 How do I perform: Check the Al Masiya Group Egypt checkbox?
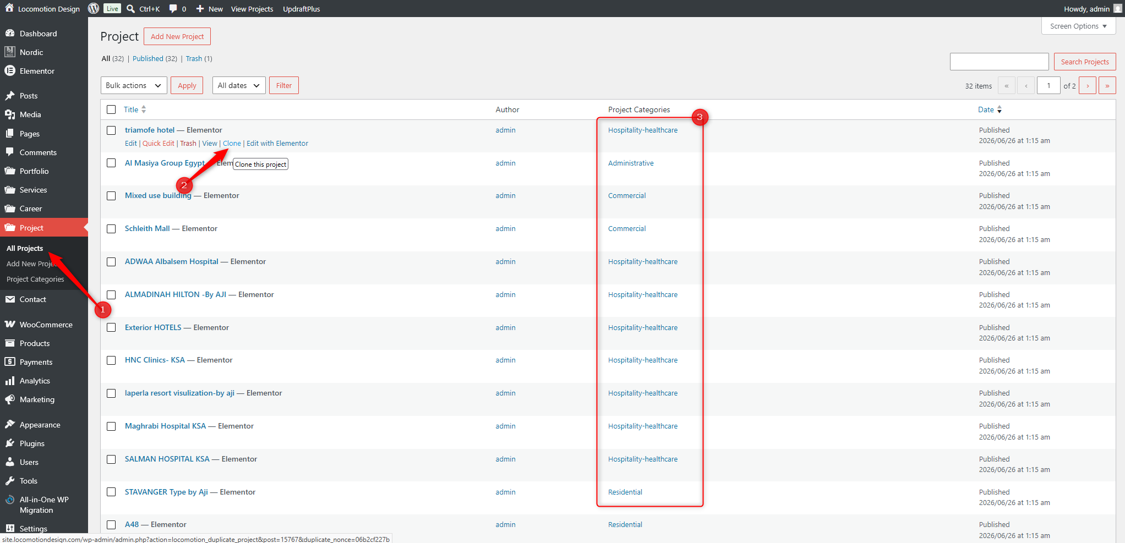[x=111, y=163]
